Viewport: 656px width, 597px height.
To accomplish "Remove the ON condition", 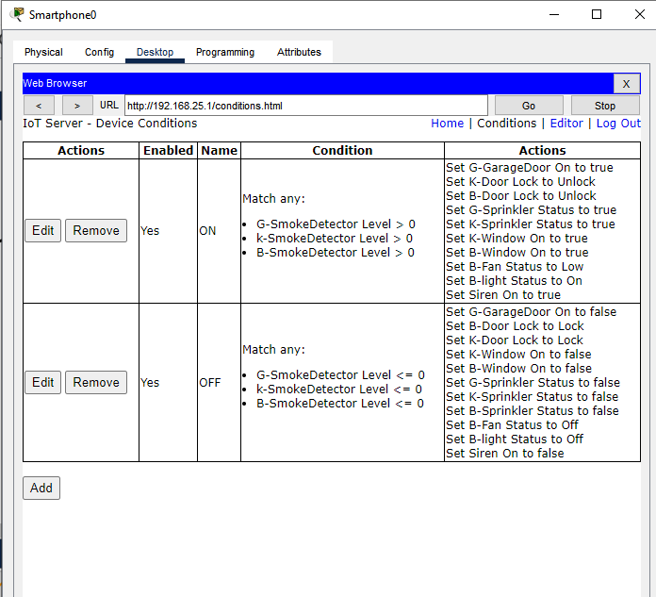I will 96,230.
